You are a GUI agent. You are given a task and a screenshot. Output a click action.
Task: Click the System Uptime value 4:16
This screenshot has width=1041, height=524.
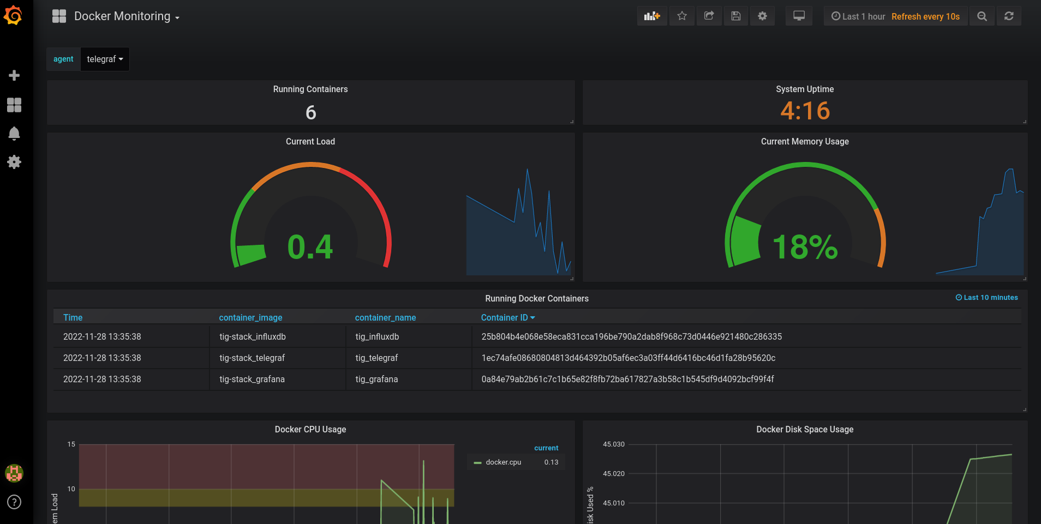tap(805, 111)
